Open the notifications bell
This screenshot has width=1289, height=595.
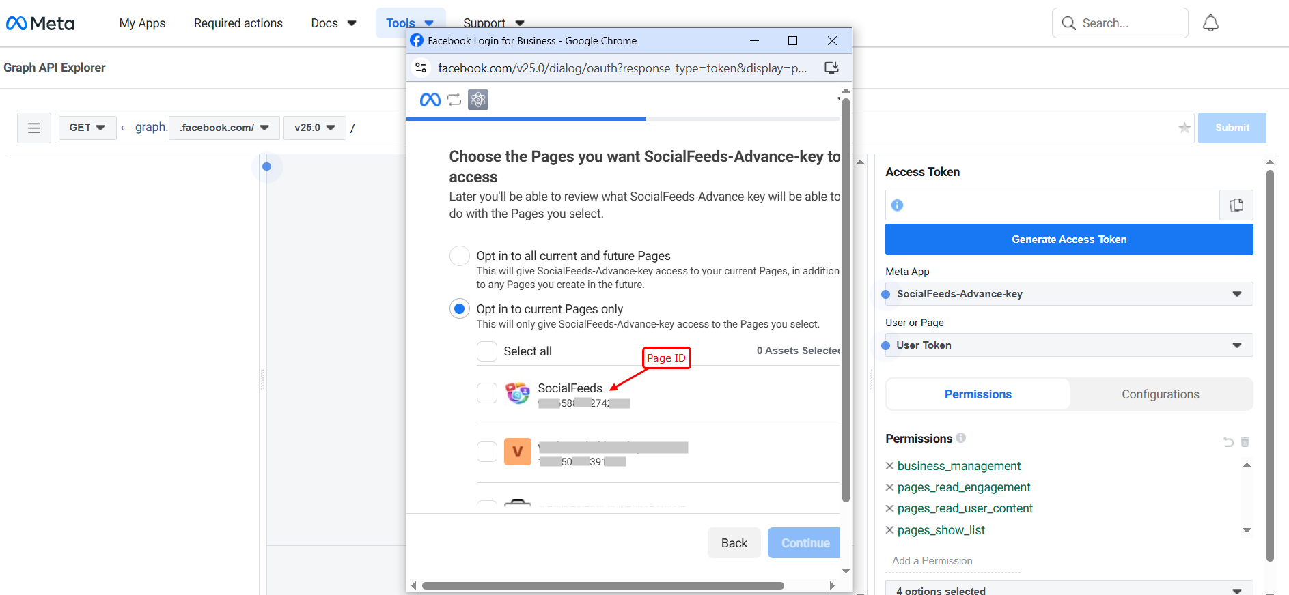pyautogui.click(x=1210, y=23)
